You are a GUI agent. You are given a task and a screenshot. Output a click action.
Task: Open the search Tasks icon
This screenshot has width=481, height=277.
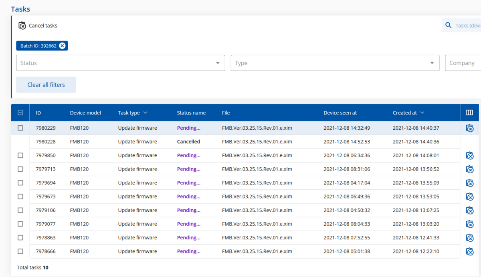pos(448,25)
